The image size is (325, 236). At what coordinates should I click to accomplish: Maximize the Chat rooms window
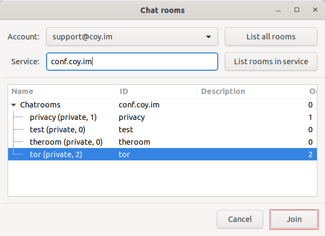(297, 10)
